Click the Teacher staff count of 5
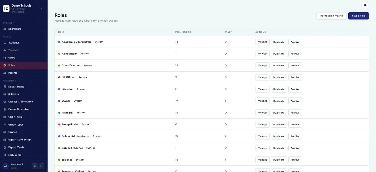The width and height of the screenshot is (376, 172). pos(226,160)
